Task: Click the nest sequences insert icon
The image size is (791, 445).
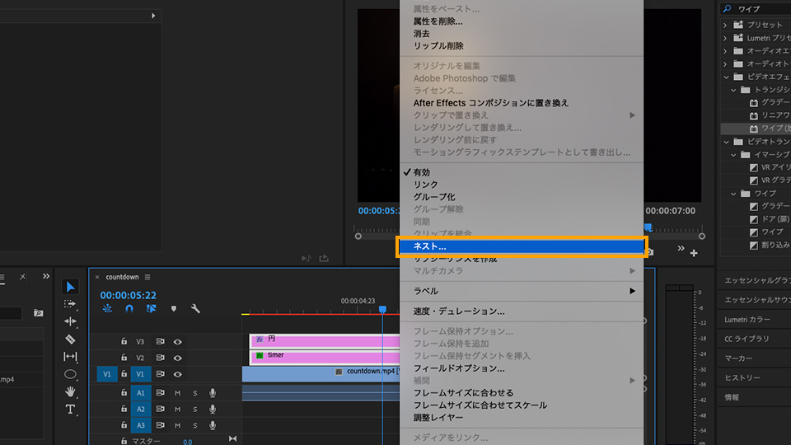Action: [x=107, y=308]
